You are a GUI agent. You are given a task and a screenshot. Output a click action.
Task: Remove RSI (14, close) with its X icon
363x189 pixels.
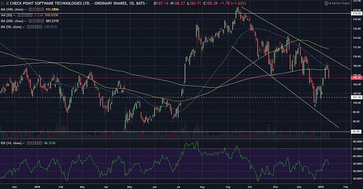click(40, 143)
